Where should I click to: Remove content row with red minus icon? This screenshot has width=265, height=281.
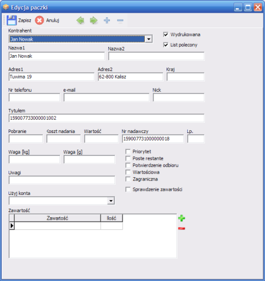[x=181, y=228]
